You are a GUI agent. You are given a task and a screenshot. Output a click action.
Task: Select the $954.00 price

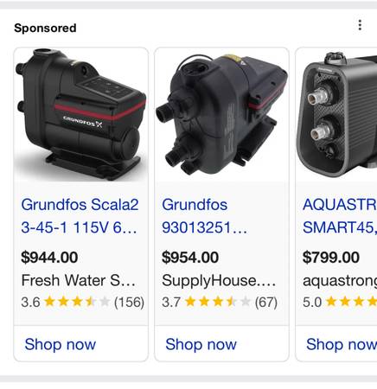tap(190, 258)
